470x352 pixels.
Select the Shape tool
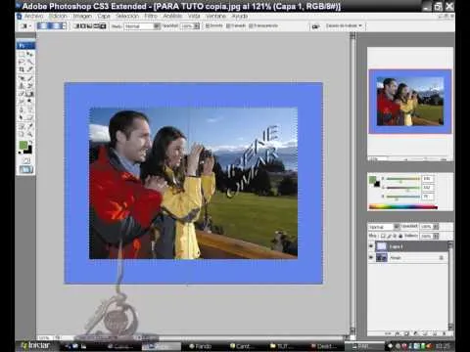pos(30,117)
